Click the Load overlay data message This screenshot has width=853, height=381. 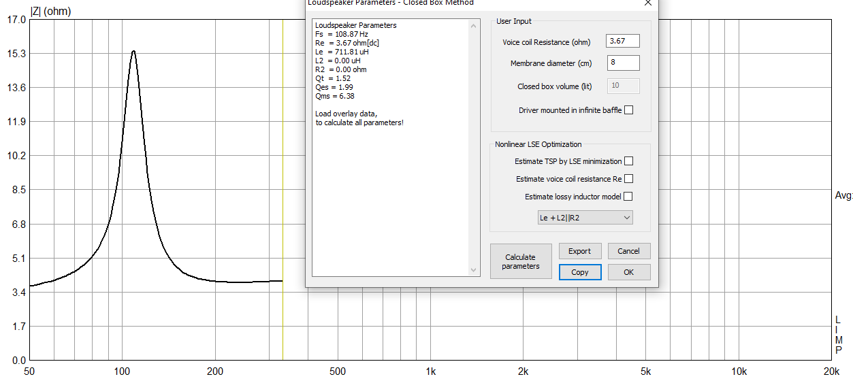pos(359,118)
